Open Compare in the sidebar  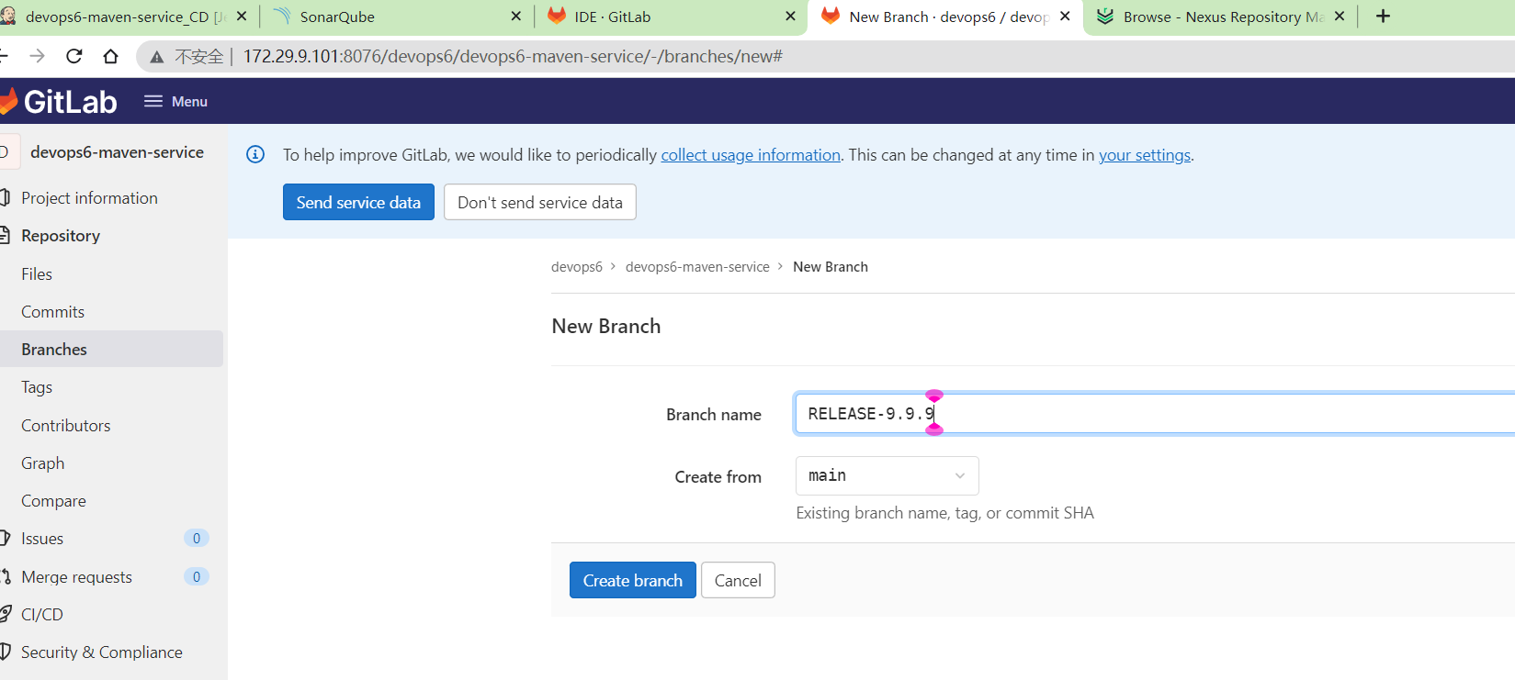pos(53,501)
